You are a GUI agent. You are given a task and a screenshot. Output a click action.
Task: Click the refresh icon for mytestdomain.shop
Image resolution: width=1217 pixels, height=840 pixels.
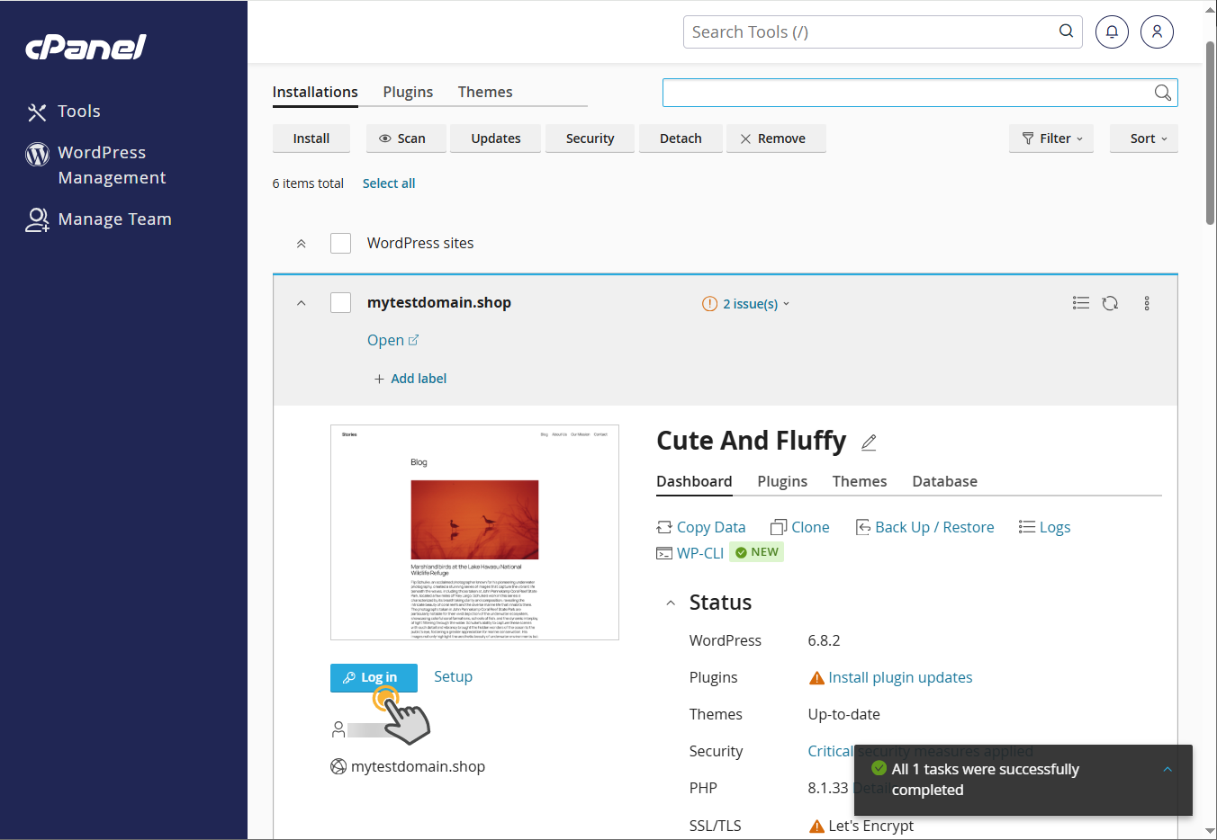coord(1111,303)
